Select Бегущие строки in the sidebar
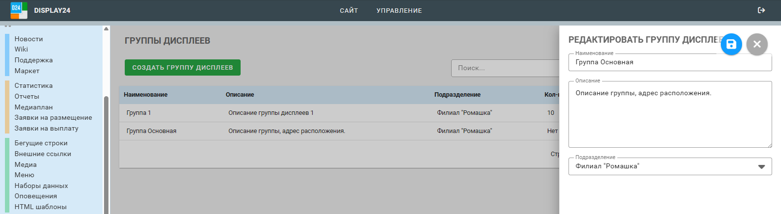 [x=41, y=143]
